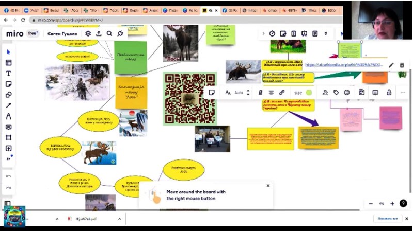Click the Undo arrow

[x=8, y=176]
